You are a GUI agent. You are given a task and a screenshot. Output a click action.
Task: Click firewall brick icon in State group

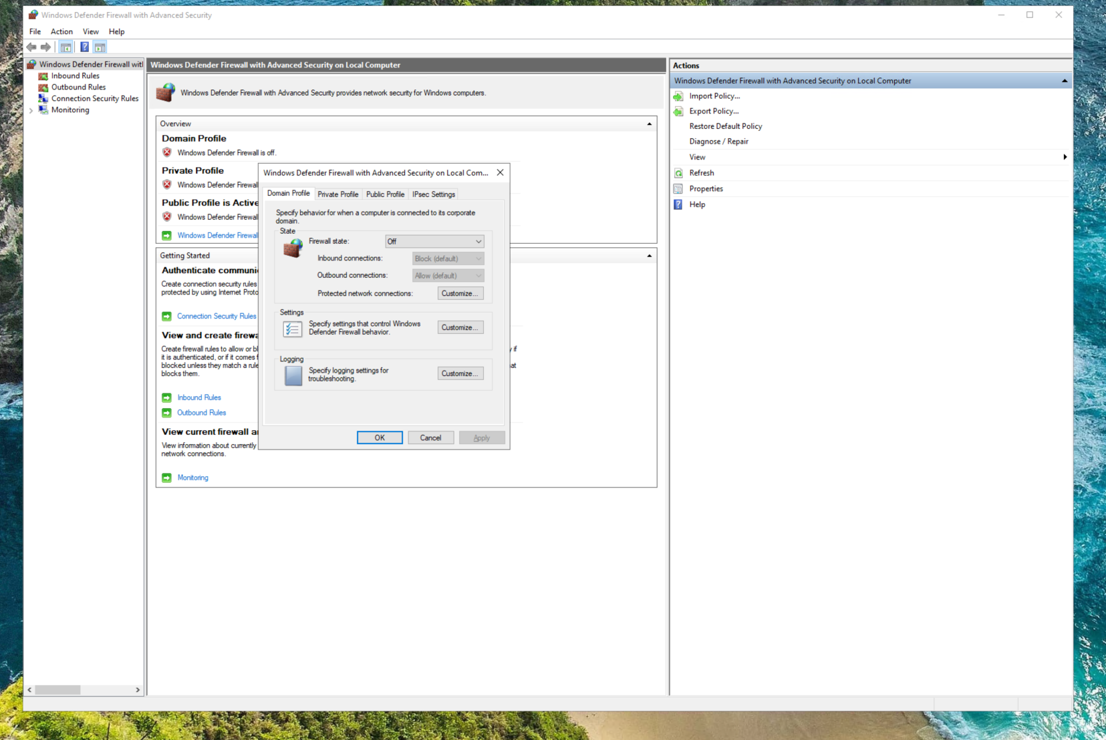click(293, 248)
